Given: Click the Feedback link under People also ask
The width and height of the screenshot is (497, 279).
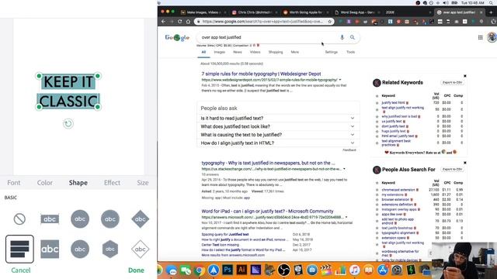Looking at the screenshot, I should (x=349, y=150).
